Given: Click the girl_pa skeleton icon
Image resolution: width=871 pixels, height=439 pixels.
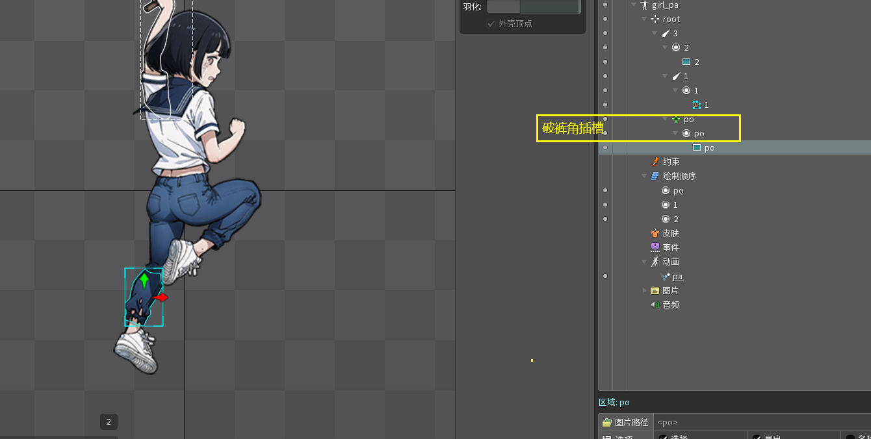Looking at the screenshot, I should [x=644, y=5].
